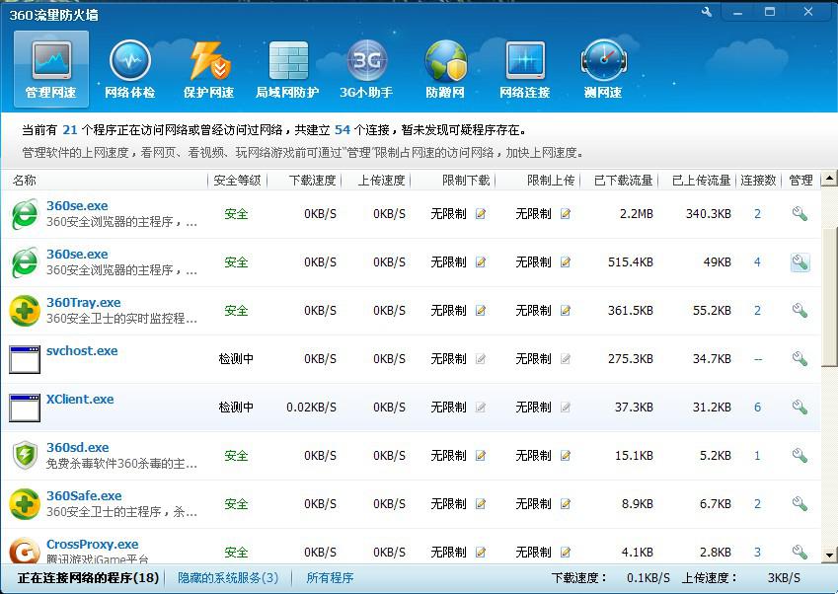Screen dimensions: 838x594
Task: Open connection count 4 for second 360se.exe
Action: click(x=757, y=262)
